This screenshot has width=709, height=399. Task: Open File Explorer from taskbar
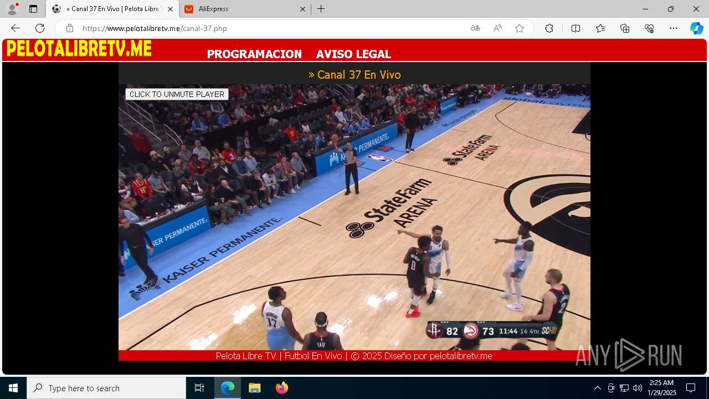pos(254,388)
